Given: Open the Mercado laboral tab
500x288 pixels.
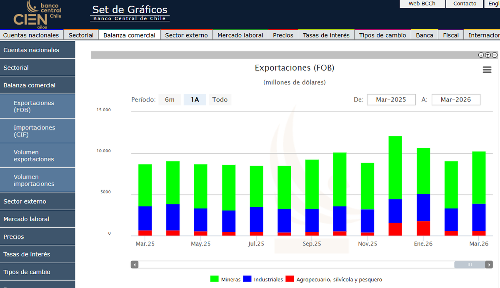Looking at the screenshot, I should click(x=240, y=35).
